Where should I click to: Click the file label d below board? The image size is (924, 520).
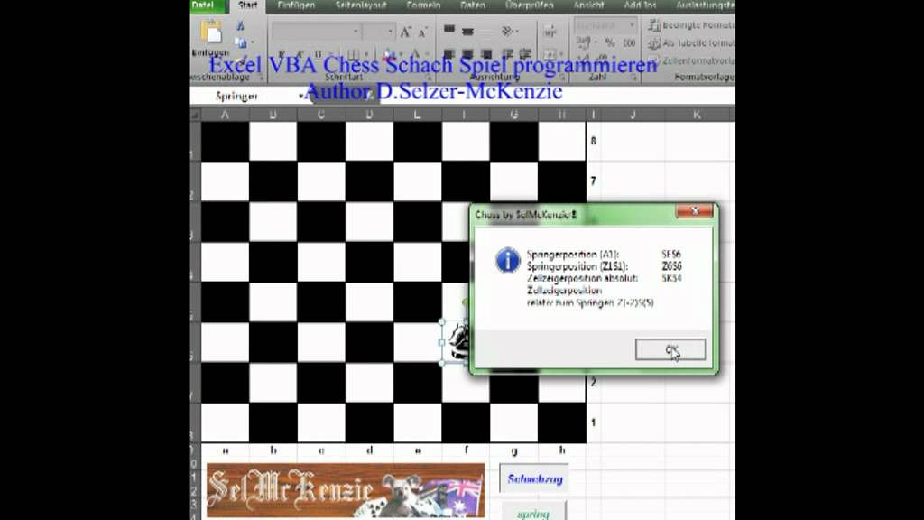(369, 450)
